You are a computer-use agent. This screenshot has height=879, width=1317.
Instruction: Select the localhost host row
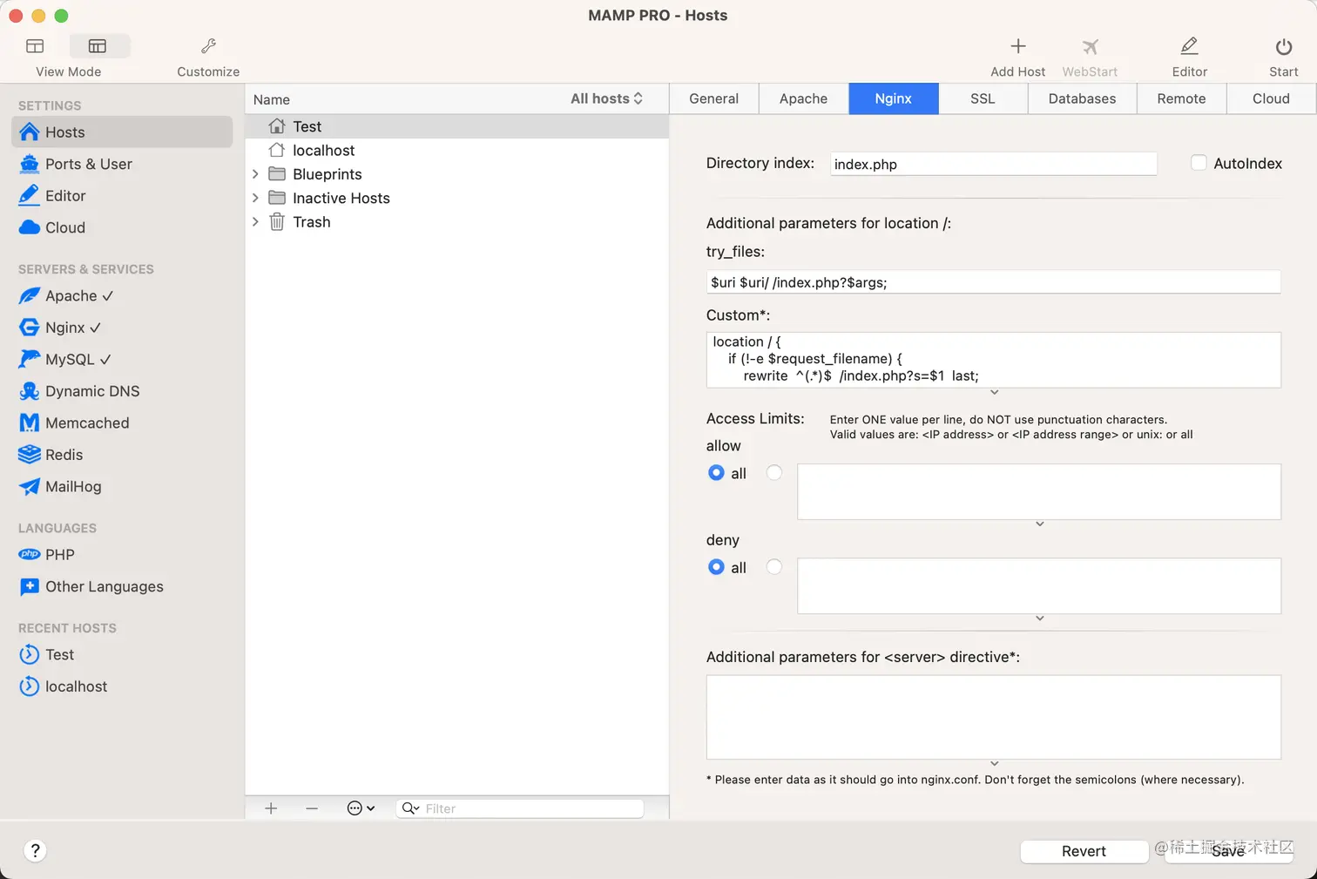(457, 150)
